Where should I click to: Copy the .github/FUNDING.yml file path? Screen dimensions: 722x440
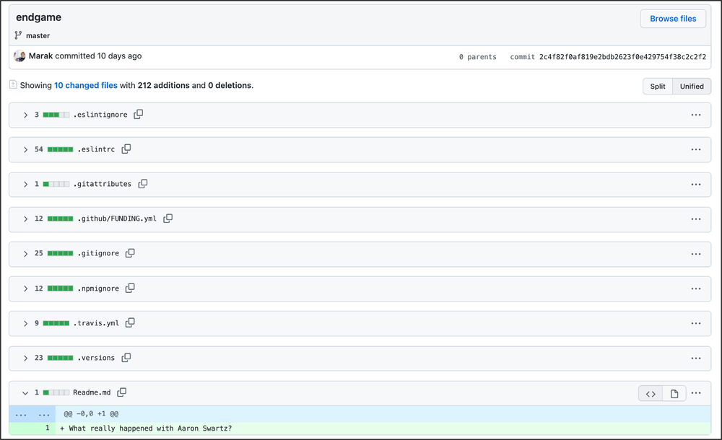click(168, 219)
